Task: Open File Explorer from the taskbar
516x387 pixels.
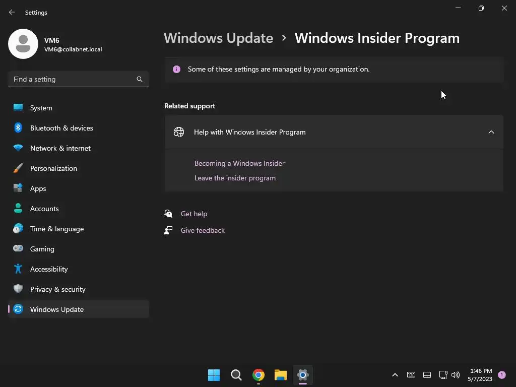Action: tap(281, 375)
